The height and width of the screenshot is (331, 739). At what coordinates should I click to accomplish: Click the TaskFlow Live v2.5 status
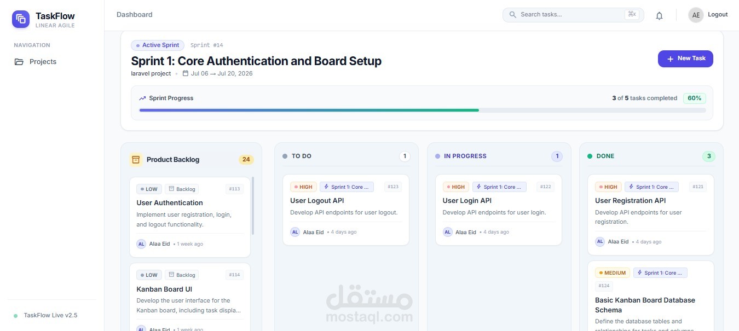50,316
